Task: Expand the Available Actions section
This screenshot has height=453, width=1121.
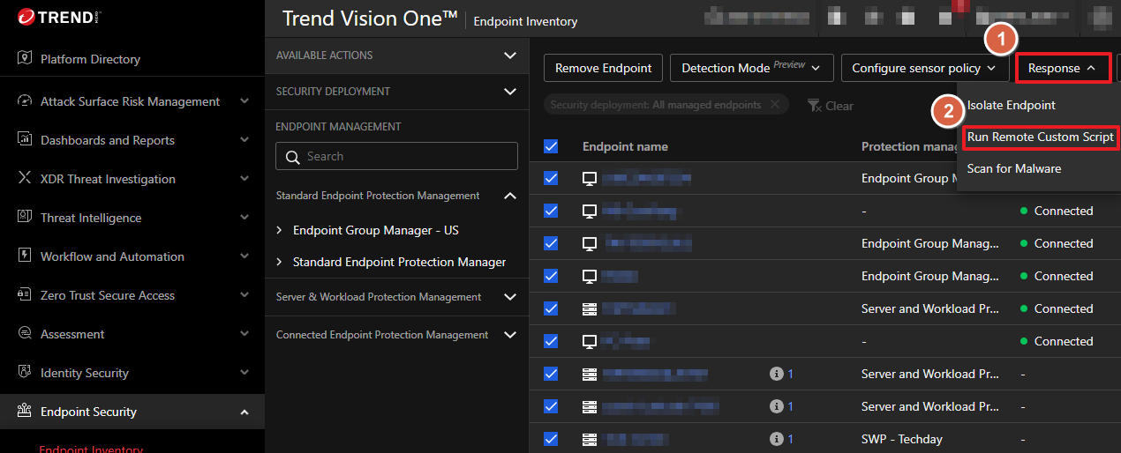Action: [x=509, y=56]
